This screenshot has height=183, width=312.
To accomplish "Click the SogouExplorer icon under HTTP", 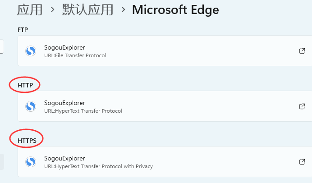I will pyautogui.click(x=31, y=106).
